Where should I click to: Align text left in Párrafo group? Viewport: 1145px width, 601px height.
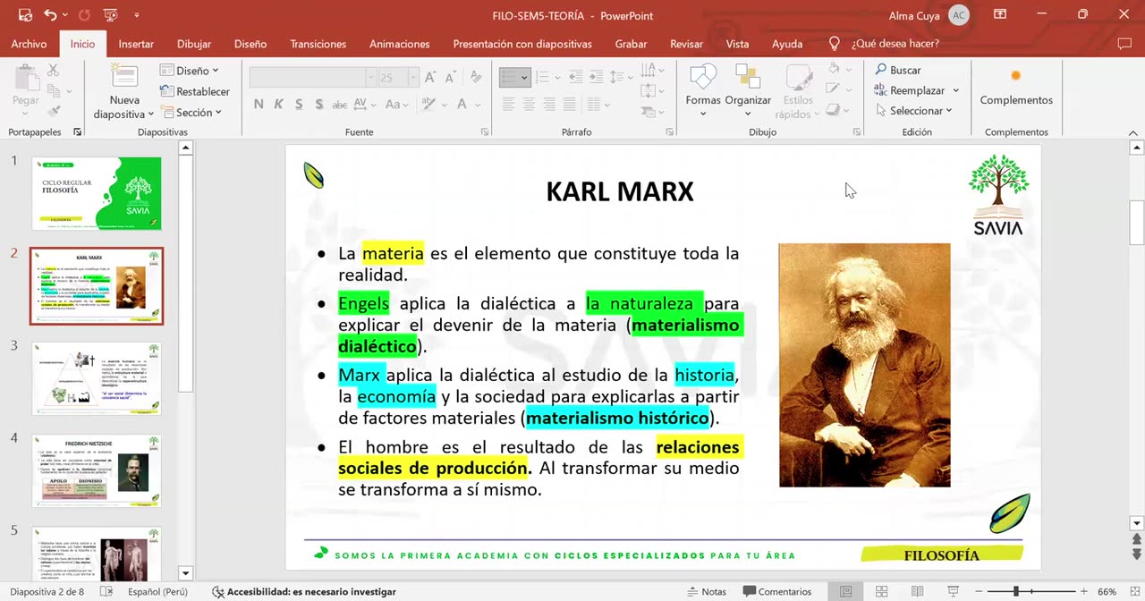[508, 104]
